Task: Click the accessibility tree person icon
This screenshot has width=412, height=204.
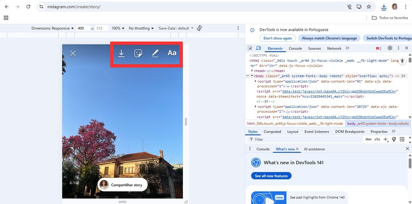Action: pos(402,61)
